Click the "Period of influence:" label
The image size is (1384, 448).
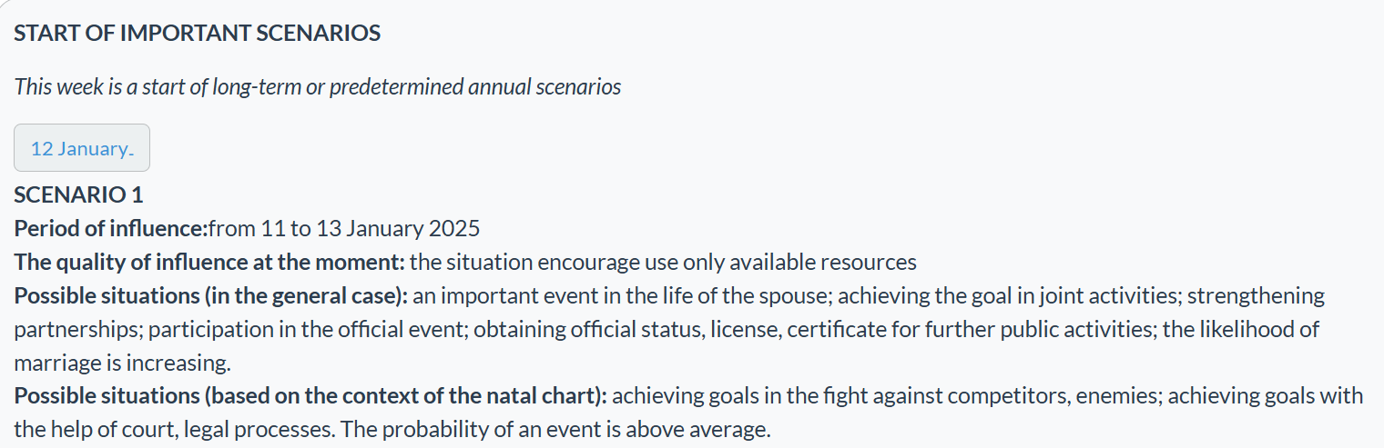click(111, 228)
